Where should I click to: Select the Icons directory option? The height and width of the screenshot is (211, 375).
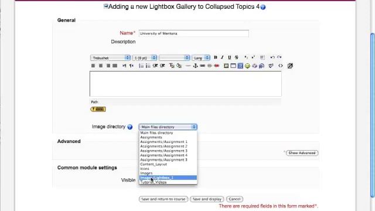pos(168,169)
